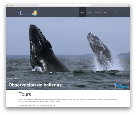The width and height of the screenshot is (136, 115).
Task: Click the browser address bar
Action: pyautogui.click(x=64, y=5)
